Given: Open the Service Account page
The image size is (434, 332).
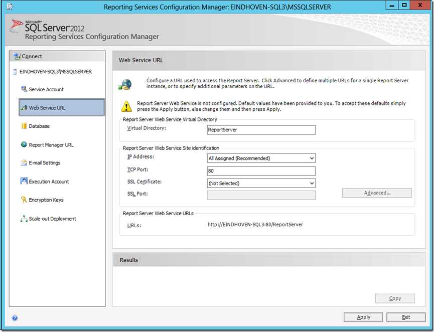Looking at the screenshot, I should [x=46, y=89].
